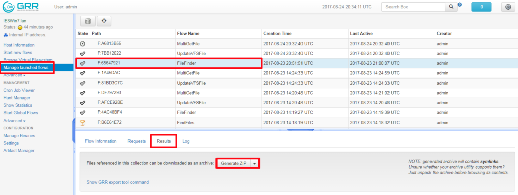Image resolution: width=518 pixels, height=195 pixels.
Task: Click the trophy state icon for F:B6E61E72
Action: click(x=83, y=123)
